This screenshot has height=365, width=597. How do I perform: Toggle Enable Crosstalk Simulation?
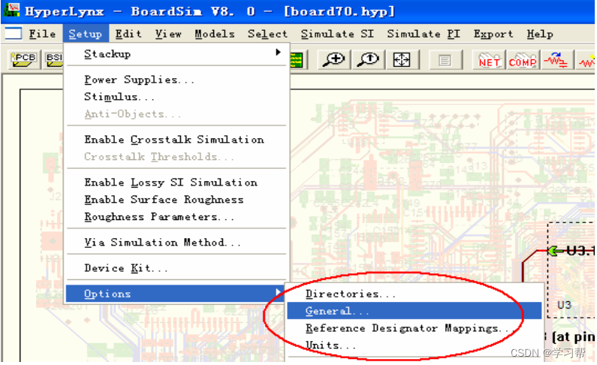click(x=176, y=139)
